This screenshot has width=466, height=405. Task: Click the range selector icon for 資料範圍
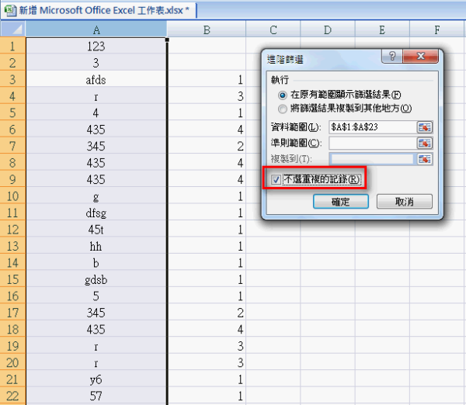(x=424, y=127)
